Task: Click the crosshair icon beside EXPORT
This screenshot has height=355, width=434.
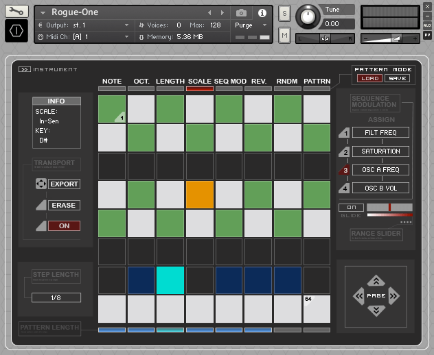Action: click(x=41, y=184)
